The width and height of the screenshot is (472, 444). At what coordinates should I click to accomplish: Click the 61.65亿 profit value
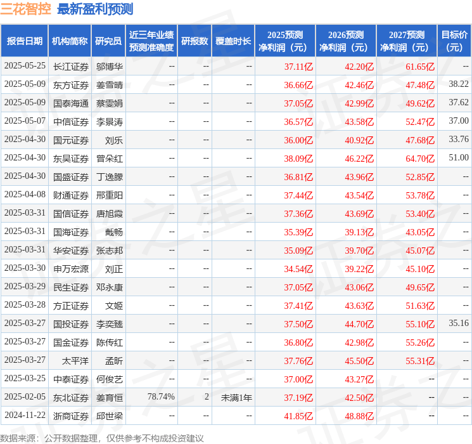click(x=420, y=67)
